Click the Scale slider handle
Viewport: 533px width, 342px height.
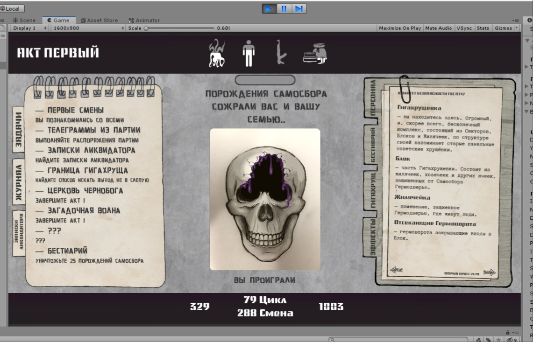pos(146,28)
